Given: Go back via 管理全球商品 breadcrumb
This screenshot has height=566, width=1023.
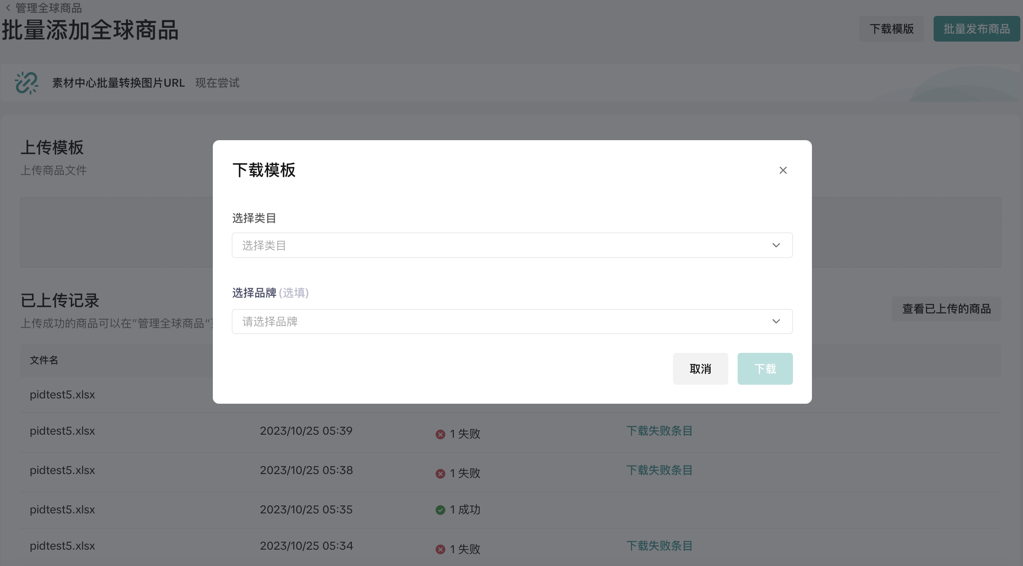Looking at the screenshot, I should point(49,8).
